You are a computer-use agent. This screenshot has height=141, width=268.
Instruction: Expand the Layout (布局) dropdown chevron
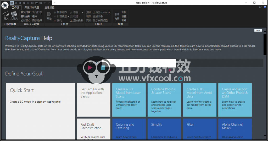click(117, 21)
